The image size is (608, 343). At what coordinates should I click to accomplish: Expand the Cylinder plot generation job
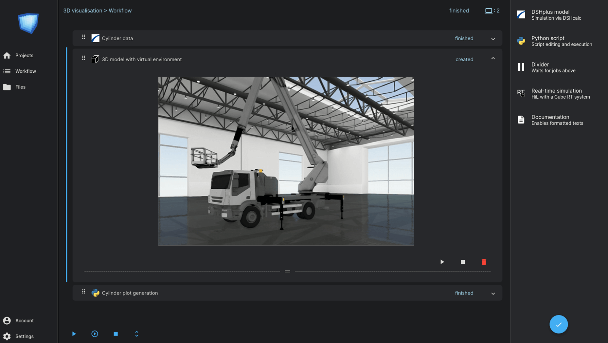point(493,293)
